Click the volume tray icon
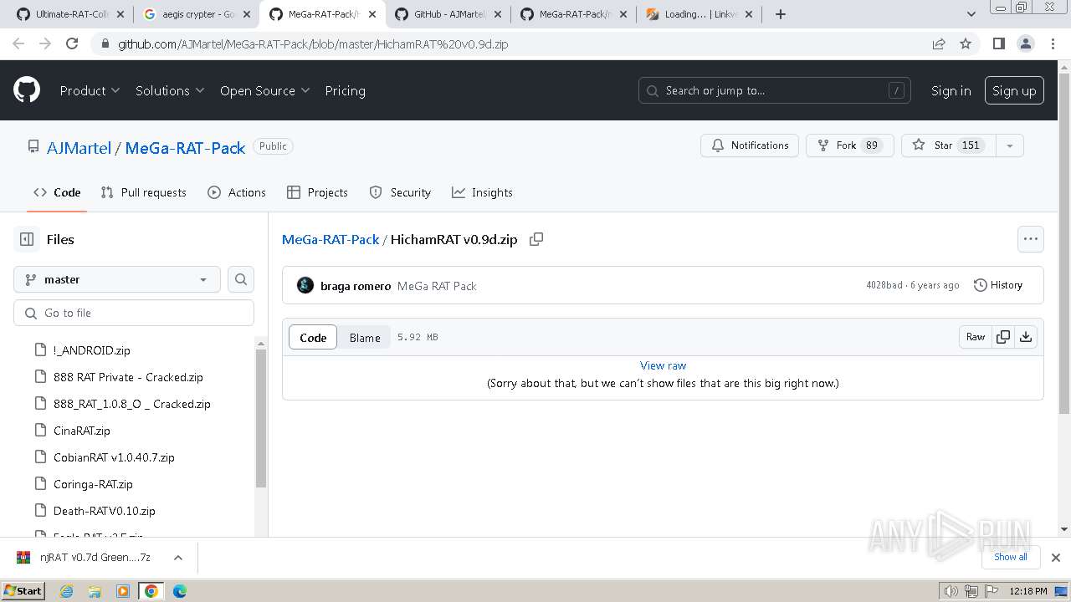The image size is (1071, 602). tap(951, 591)
